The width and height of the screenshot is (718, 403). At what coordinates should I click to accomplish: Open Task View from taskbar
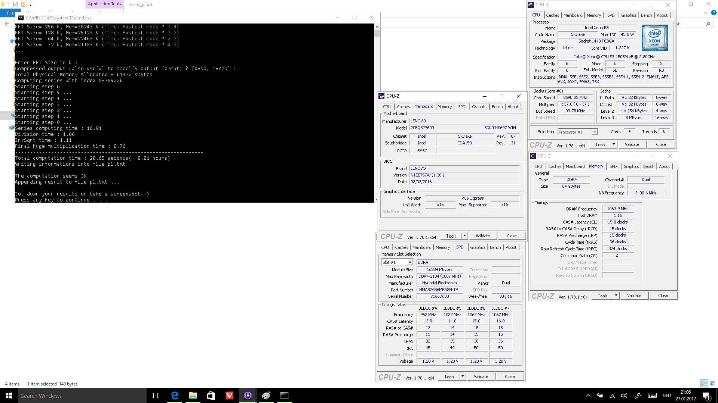(156, 396)
